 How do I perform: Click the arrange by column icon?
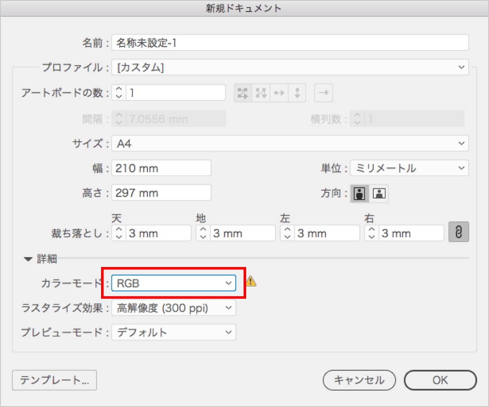coord(297,93)
